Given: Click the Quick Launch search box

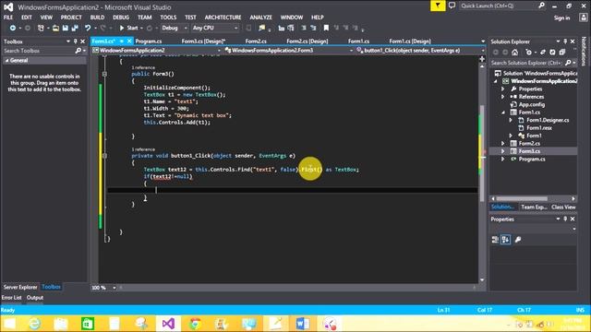Looking at the screenshot, I should [499, 6].
